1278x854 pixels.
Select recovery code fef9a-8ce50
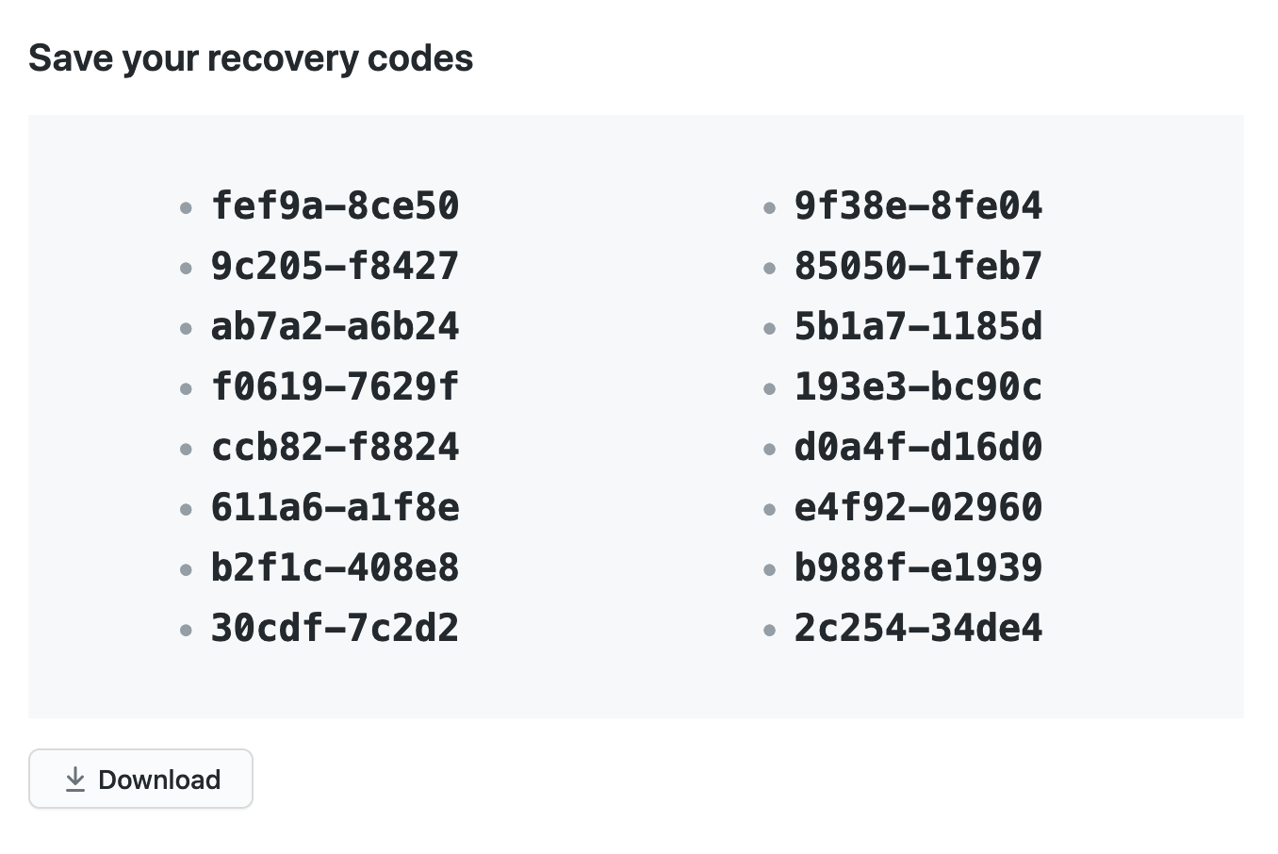click(336, 205)
